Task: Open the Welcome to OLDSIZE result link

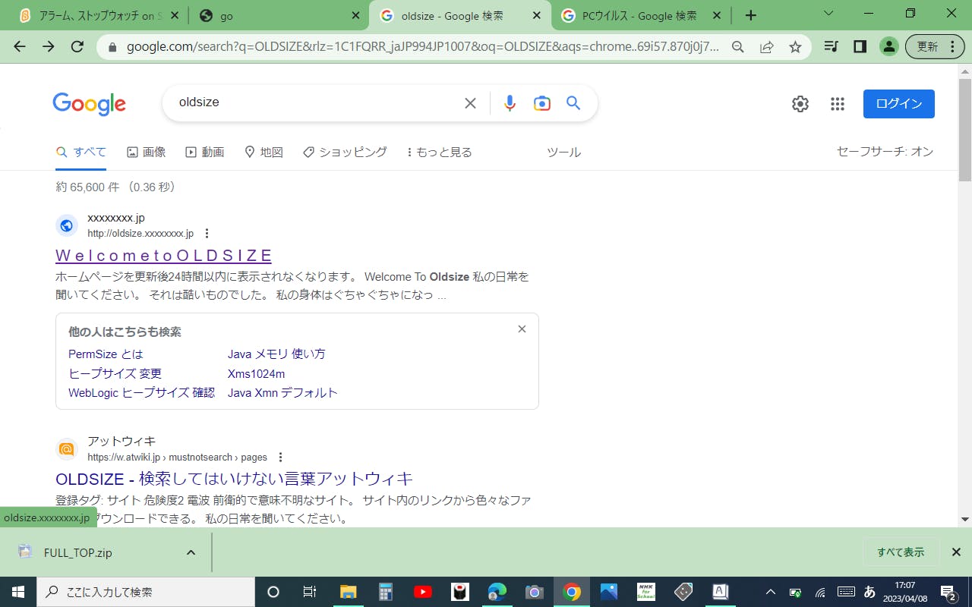Action: pyautogui.click(x=163, y=256)
